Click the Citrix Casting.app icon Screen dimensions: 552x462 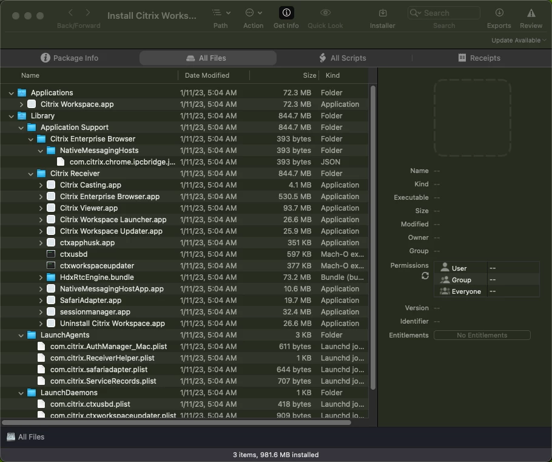(x=51, y=185)
